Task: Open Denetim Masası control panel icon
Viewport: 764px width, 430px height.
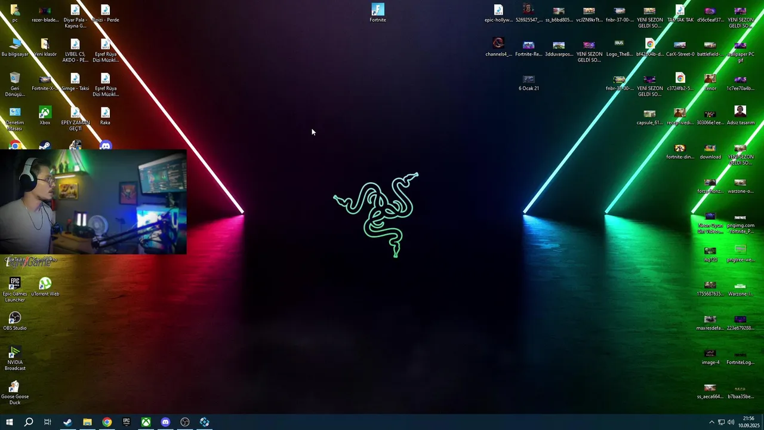Action: [x=15, y=119]
